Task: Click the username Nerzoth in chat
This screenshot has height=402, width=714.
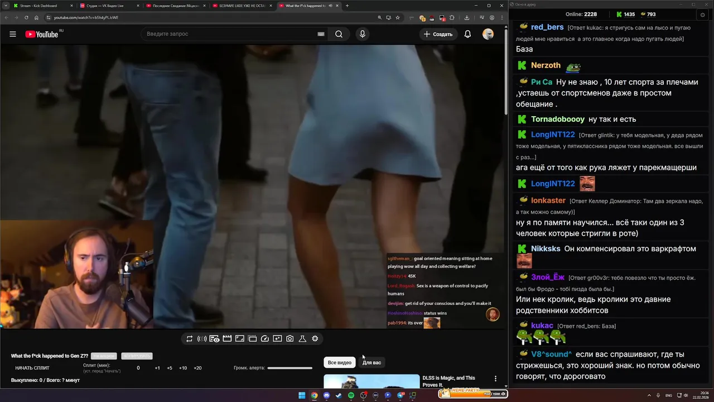Action: click(x=546, y=65)
